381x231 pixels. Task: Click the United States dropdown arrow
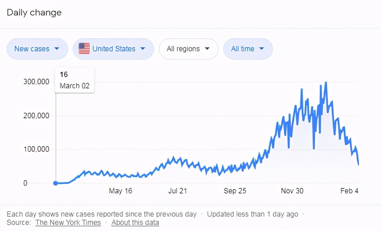143,49
